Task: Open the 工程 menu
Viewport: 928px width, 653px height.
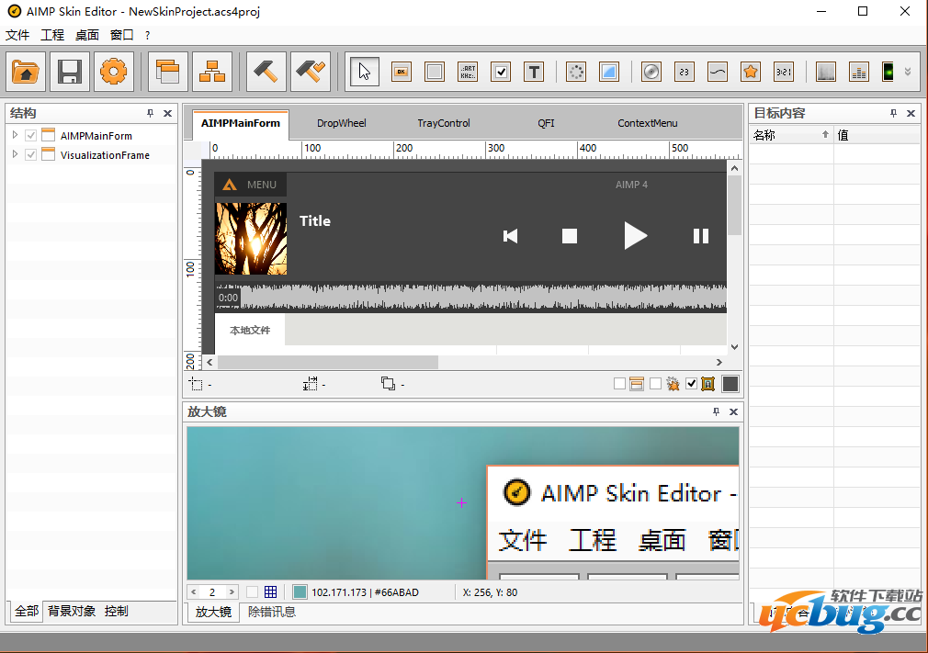Action: pyautogui.click(x=52, y=35)
